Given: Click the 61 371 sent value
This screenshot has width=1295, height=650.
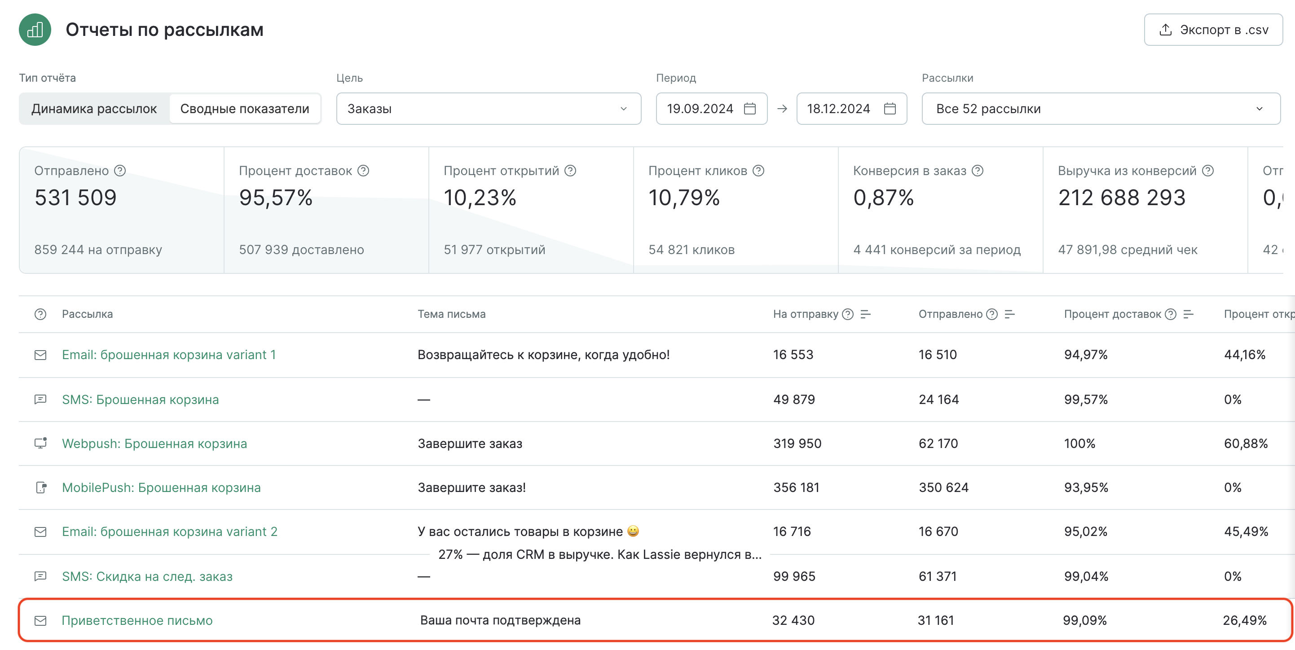Looking at the screenshot, I should [938, 576].
